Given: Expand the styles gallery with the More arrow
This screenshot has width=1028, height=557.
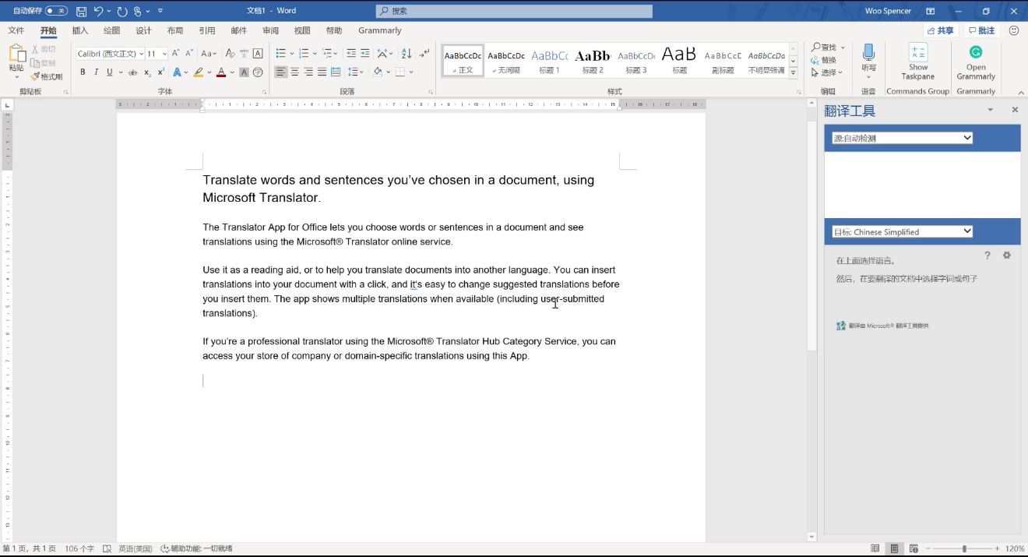Looking at the screenshot, I should point(794,72).
